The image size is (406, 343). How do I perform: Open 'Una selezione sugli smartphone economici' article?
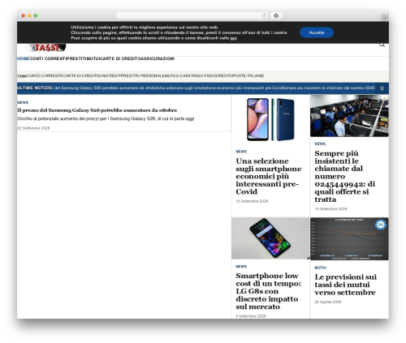pyautogui.click(x=269, y=176)
